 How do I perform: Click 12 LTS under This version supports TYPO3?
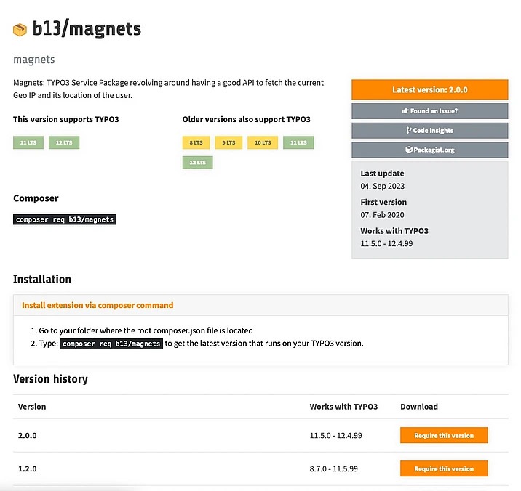tap(64, 143)
